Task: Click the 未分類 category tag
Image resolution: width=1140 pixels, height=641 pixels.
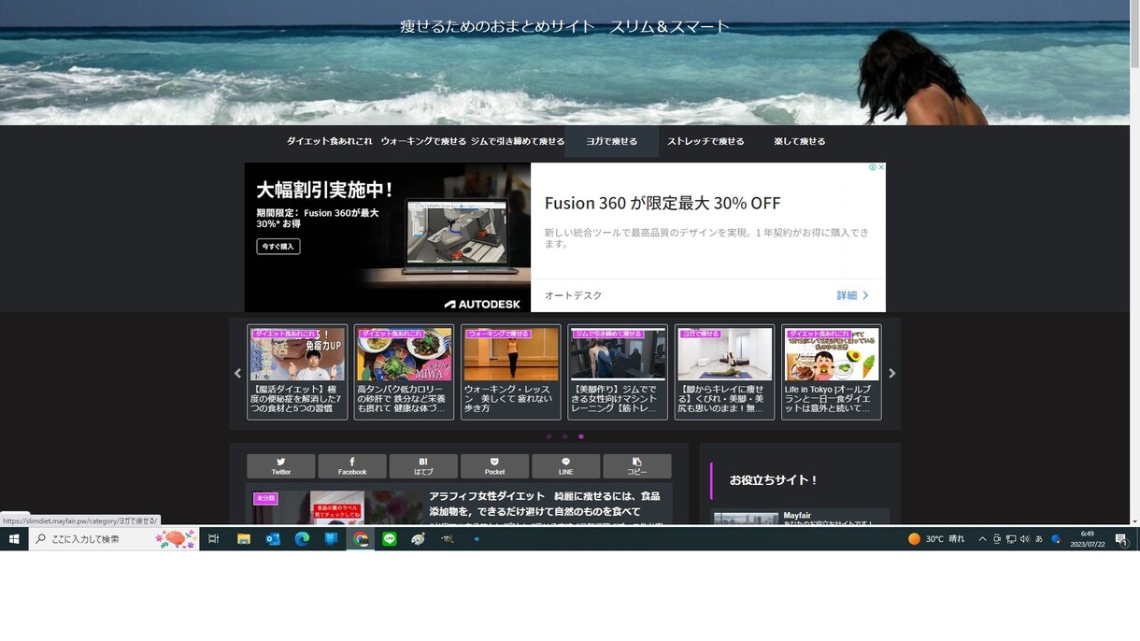Action: [x=265, y=499]
